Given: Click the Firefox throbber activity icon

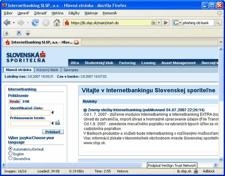Looking at the screenshot, I should coord(219,13).
